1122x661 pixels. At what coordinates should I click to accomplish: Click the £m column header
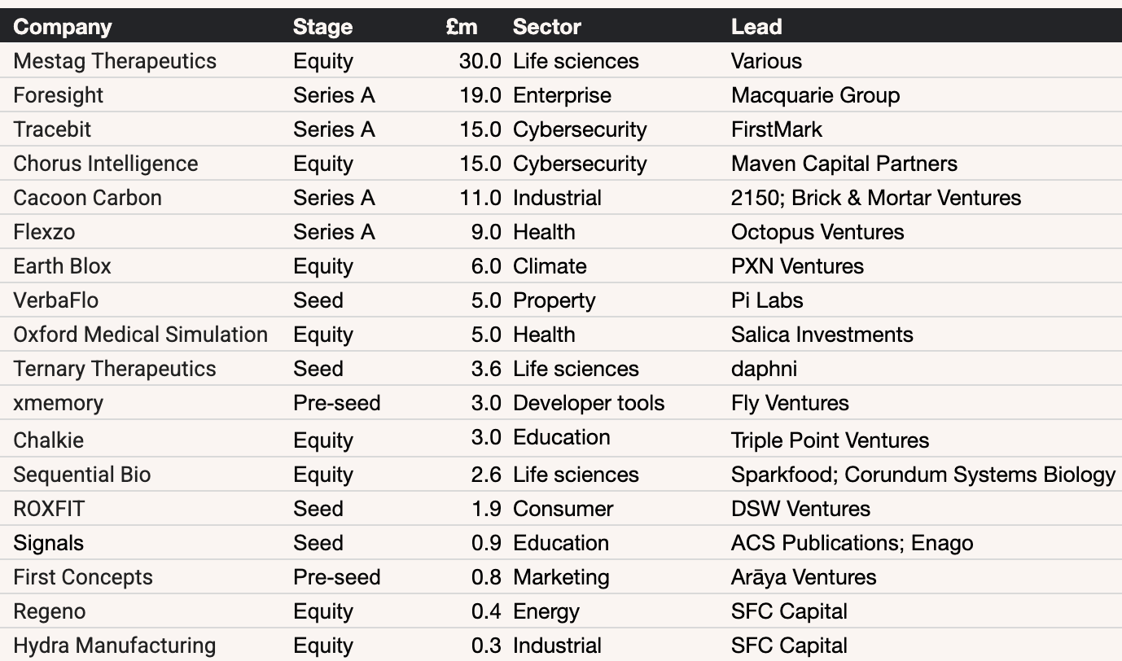click(462, 27)
